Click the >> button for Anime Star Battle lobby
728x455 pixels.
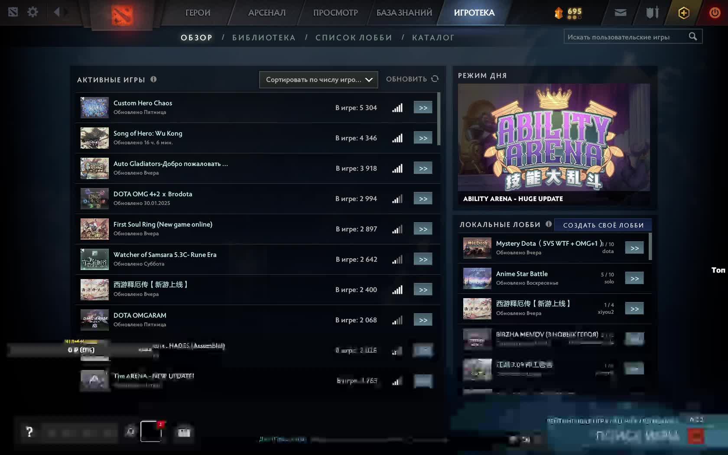[x=634, y=278]
